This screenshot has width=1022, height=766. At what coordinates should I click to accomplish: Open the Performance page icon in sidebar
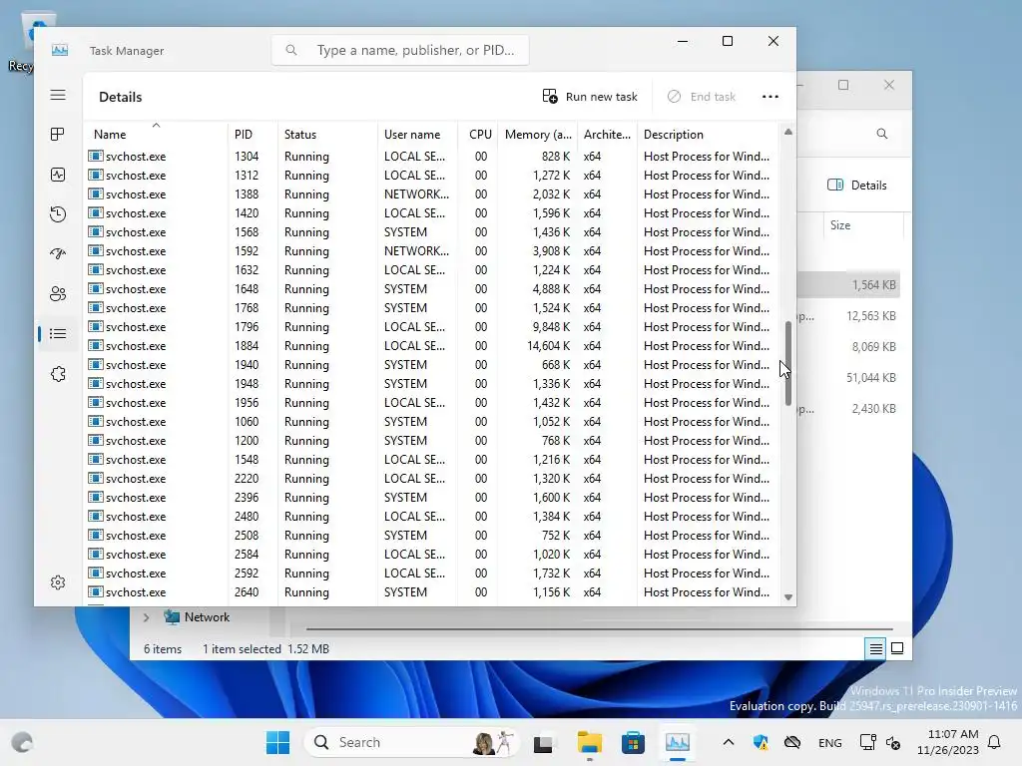click(58, 175)
